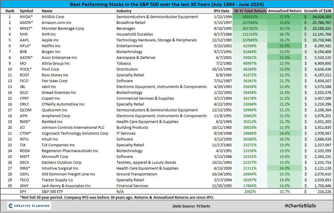Click the Amazon.com Inc name cell
Screen dimensions: 334x213
[56, 23]
